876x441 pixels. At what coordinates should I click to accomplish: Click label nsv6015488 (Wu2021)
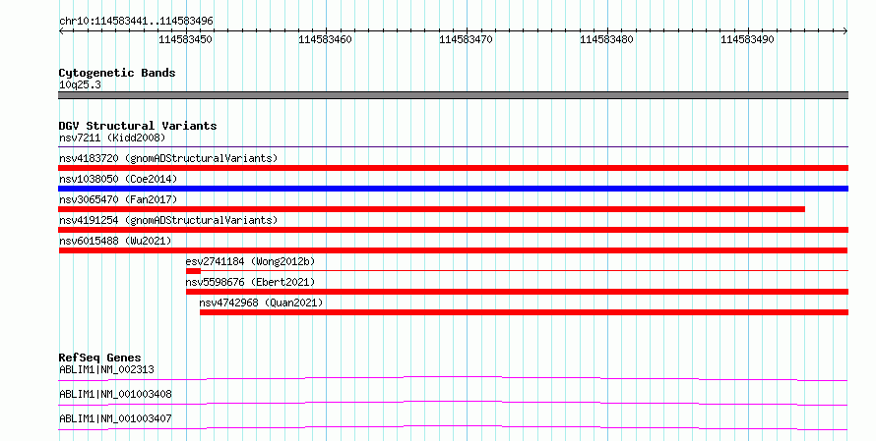click(x=115, y=241)
